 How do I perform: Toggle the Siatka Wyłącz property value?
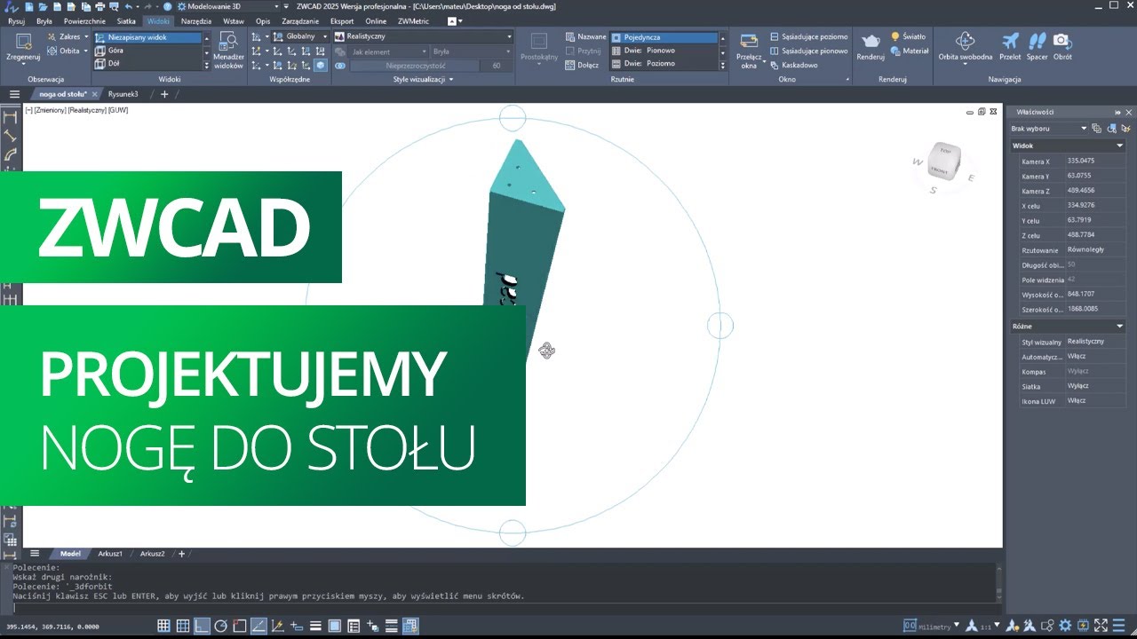pyautogui.click(x=1095, y=386)
